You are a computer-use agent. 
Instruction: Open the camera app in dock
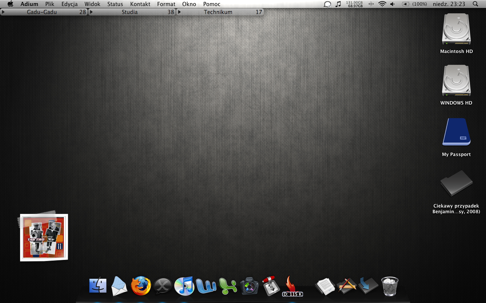pos(249,286)
